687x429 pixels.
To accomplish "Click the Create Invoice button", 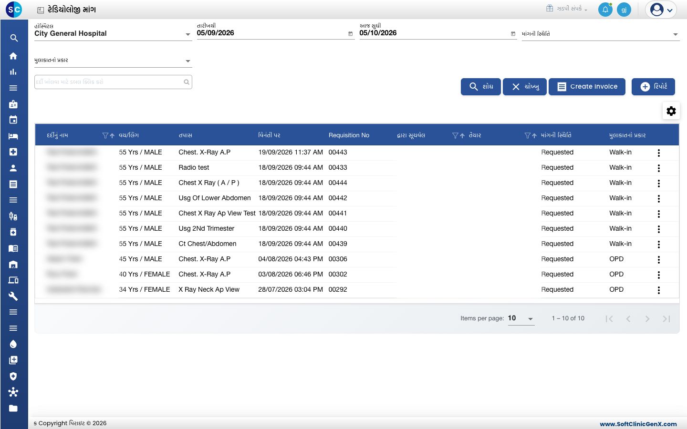I will [x=587, y=87].
